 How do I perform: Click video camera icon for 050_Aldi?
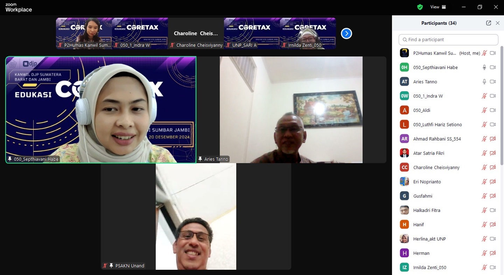[x=493, y=110]
